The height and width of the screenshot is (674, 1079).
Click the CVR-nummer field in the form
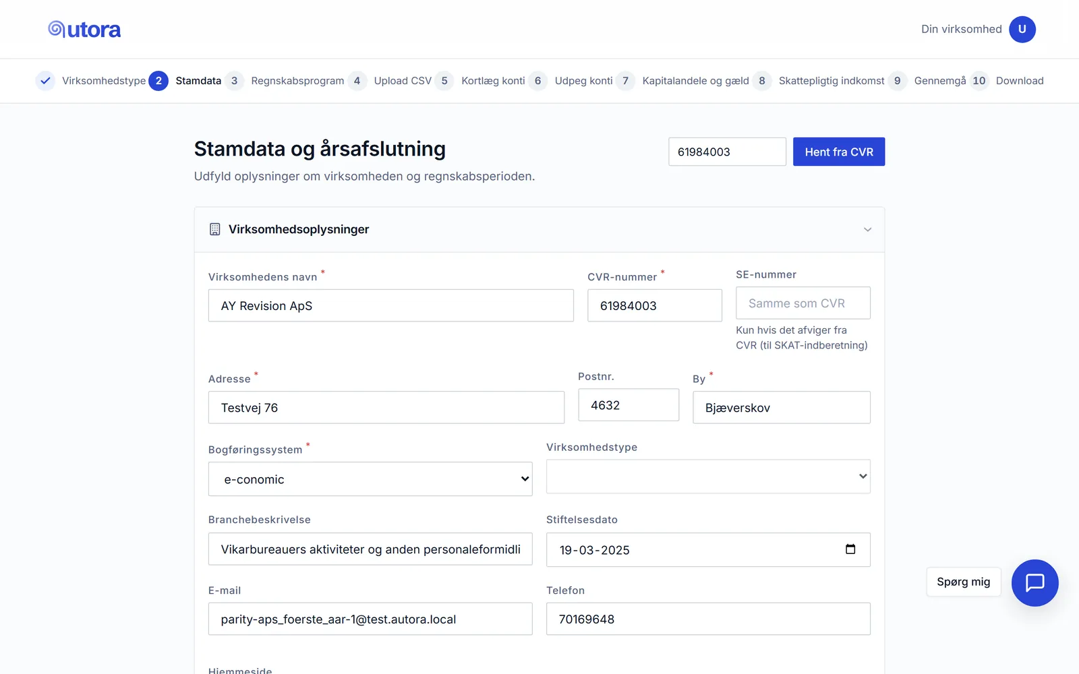click(x=655, y=305)
